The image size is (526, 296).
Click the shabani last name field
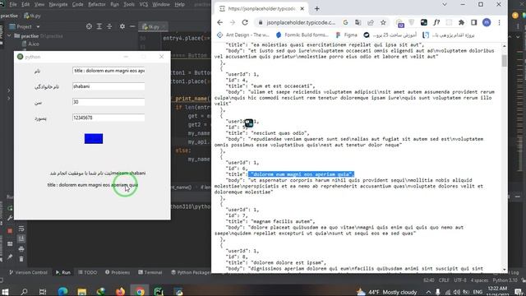108,86
